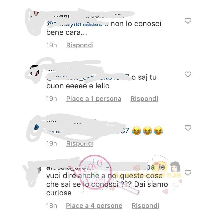The height and width of the screenshot is (219, 203).
Task: Click Rispondi under "bene cara..." comment
Action: [x=80, y=45]
